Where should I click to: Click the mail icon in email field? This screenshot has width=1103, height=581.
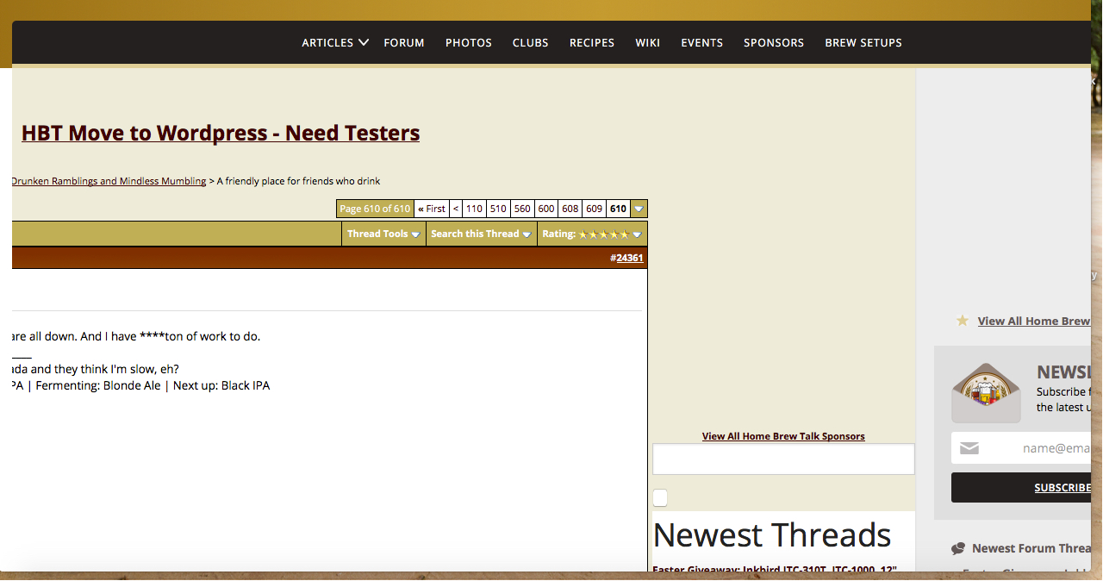969,448
